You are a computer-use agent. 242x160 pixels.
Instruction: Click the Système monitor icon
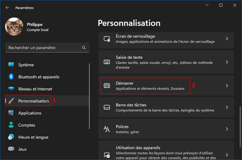click(11, 65)
